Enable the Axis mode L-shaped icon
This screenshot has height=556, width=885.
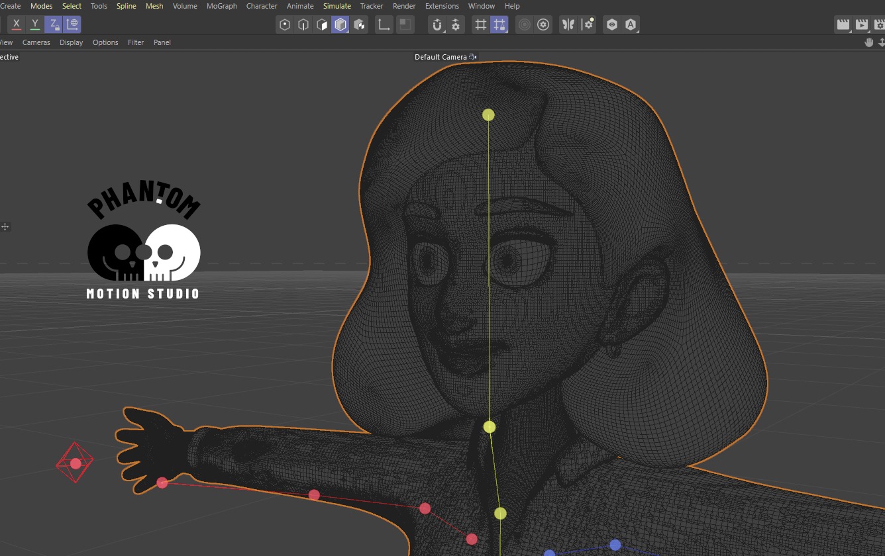(384, 25)
